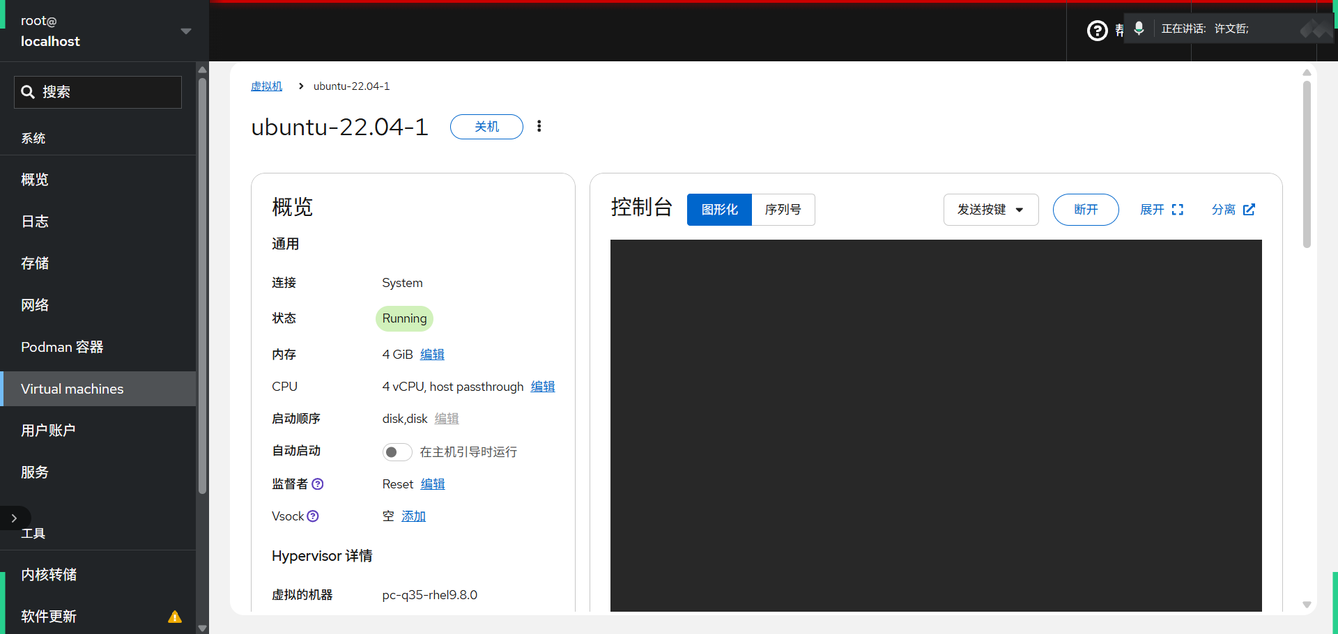
Task: Click the Hypervisor 详情 heading
Action: (322, 555)
